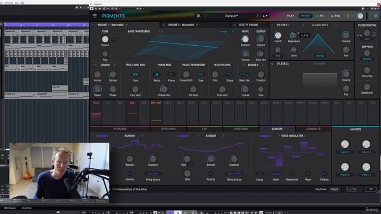The image size is (381, 214).
Task: Toggle the SEQ section power indicator
Action: tap(332, 16)
